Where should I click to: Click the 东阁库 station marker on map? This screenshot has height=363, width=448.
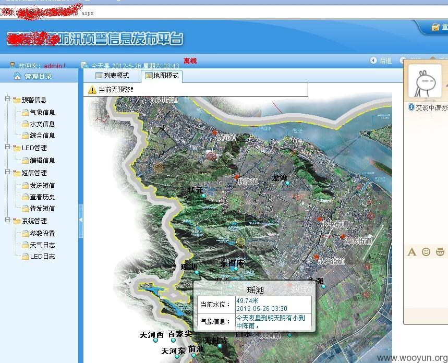click(236, 269)
